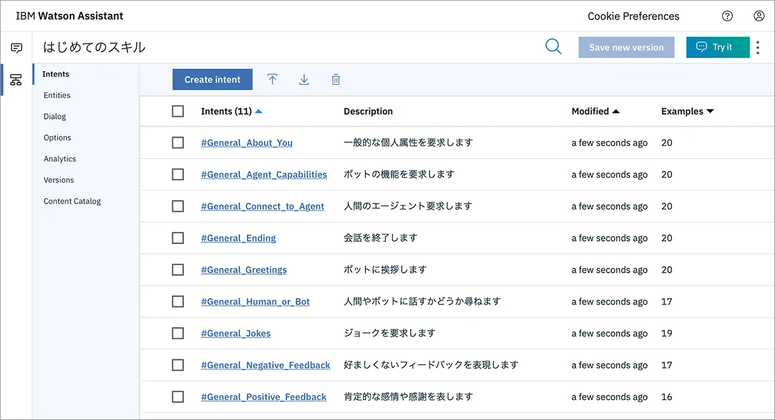
Task: Open the #General_Positive_Feedback intent link
Action: coord(263,397)
